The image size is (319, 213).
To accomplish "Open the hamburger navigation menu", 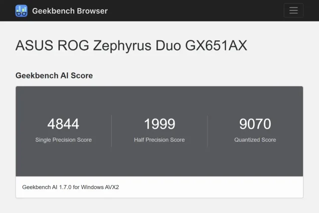I will 294,10.
